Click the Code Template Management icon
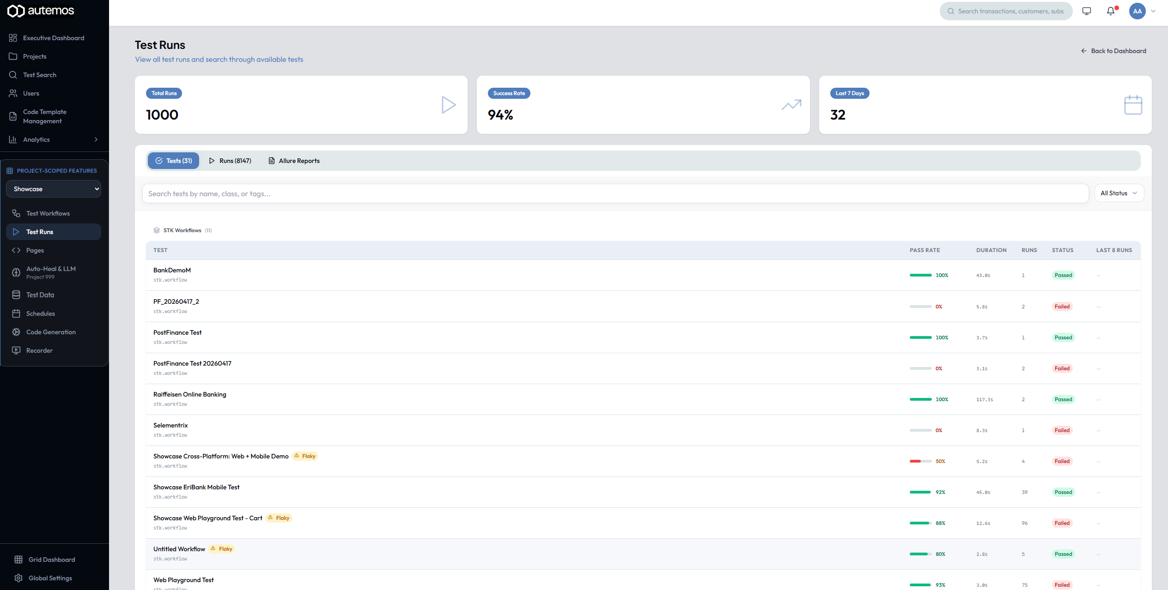This screenshot has height=590, width=1168. click(x=13, y=116)
